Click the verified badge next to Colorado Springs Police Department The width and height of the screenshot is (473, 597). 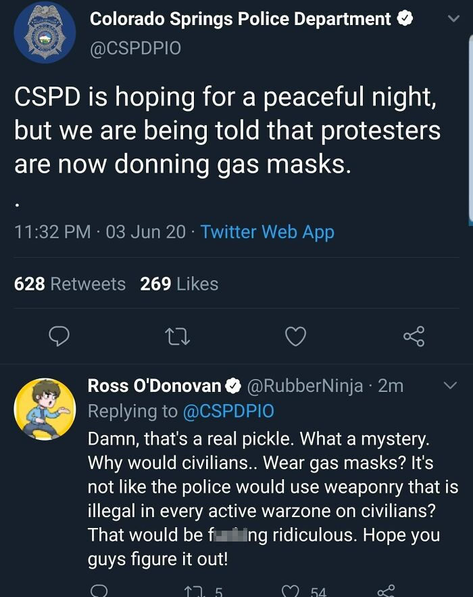pyautogui.click(x=405, y=18)
